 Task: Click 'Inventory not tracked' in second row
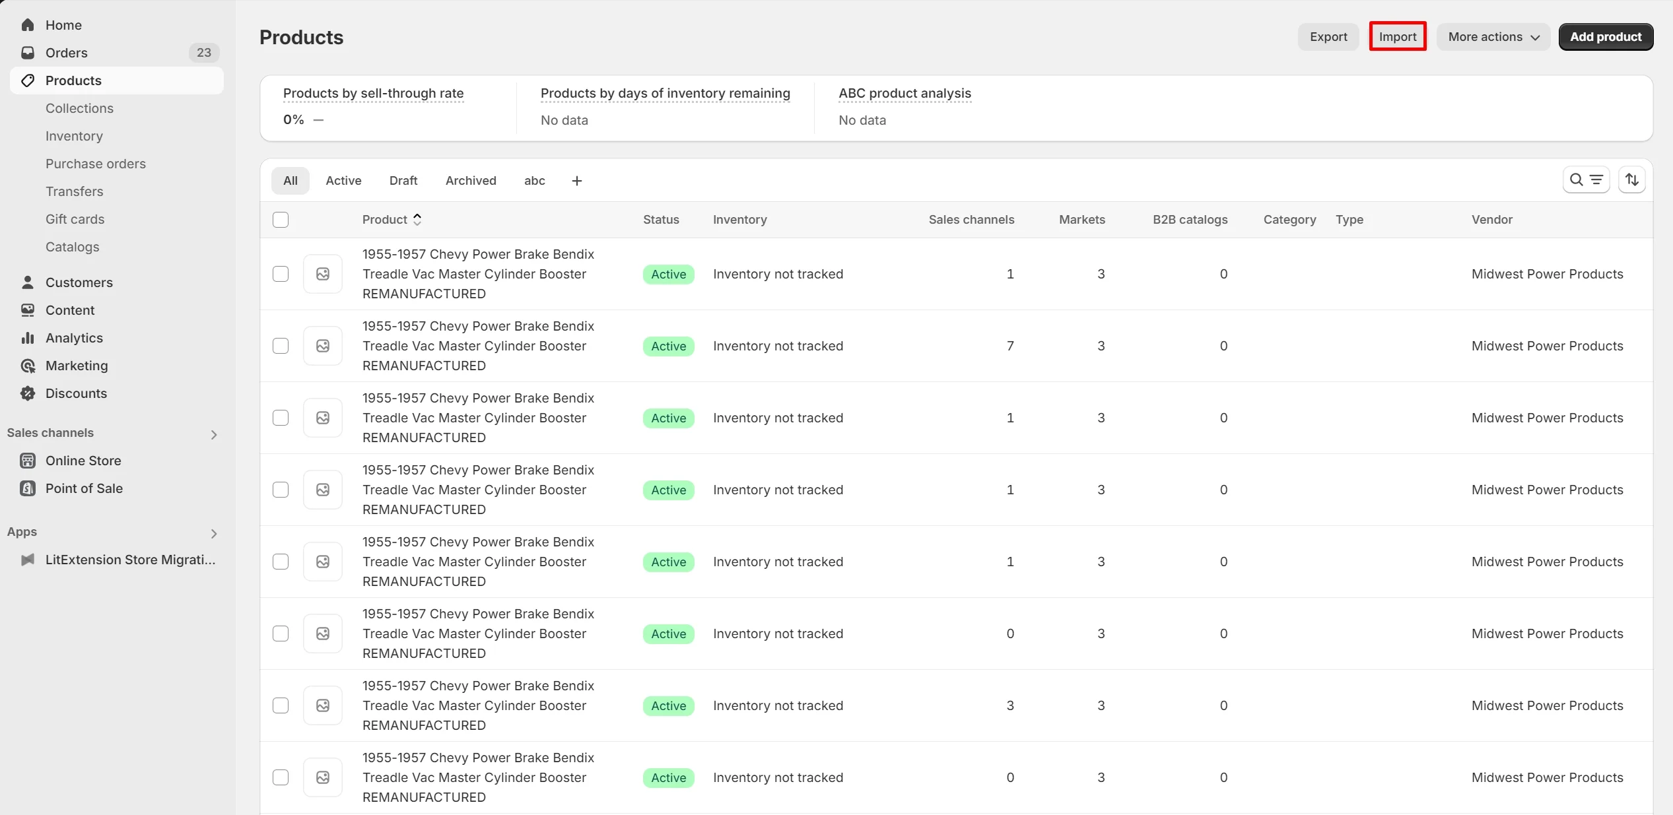coord(778,346)
